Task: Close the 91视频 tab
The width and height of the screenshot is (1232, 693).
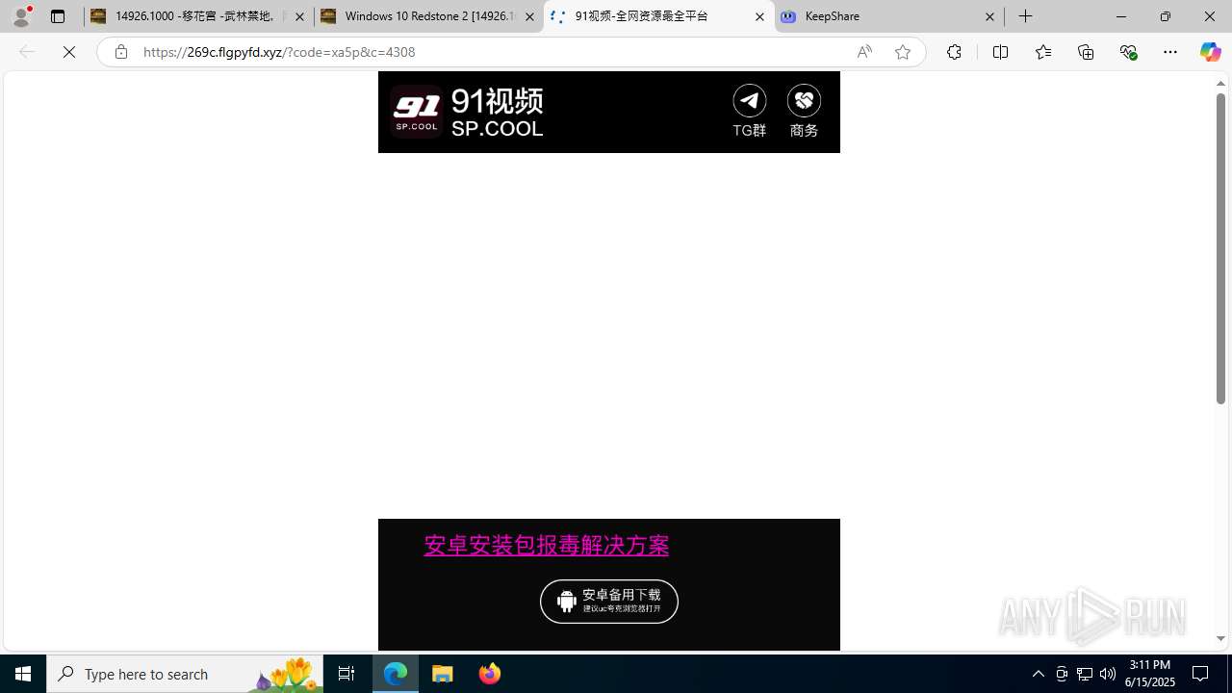Action: pyautogui.click(x=759, y=16)
